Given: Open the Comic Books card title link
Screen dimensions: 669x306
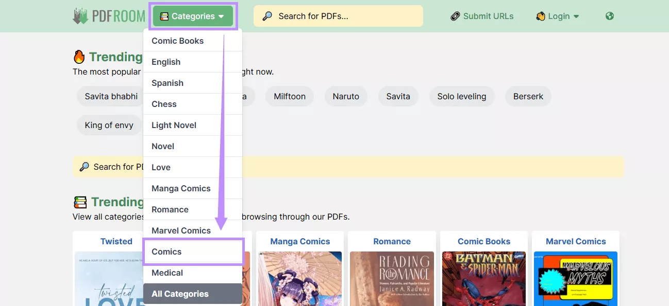Looking at the screenshot, I should click(484, 241).
